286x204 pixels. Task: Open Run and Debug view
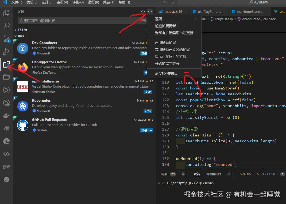point(6,52)
